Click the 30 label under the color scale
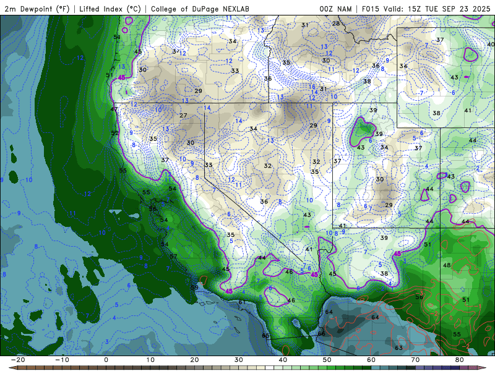 (x=239, y=360)
